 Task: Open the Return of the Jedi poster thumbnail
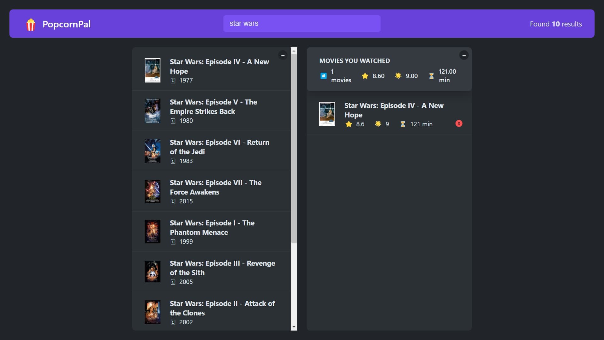tap(153, 151)
